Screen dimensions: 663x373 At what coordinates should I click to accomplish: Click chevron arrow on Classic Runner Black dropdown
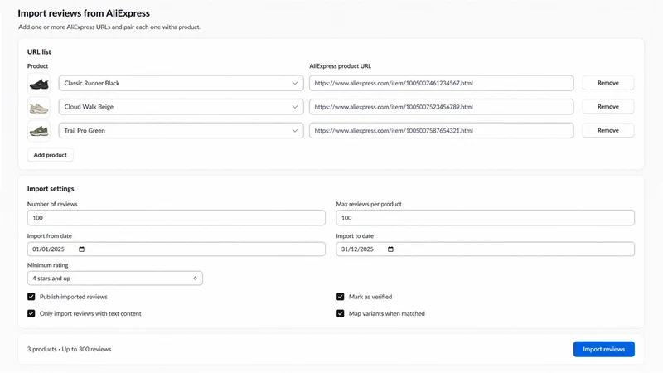295,84
